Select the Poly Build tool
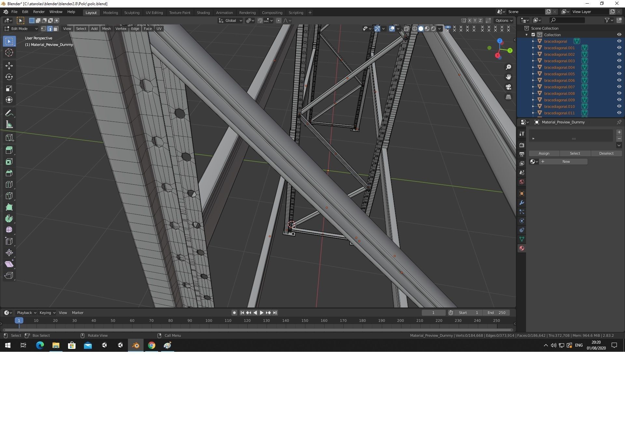The image size is (625, 443). [x=9, y=207]
